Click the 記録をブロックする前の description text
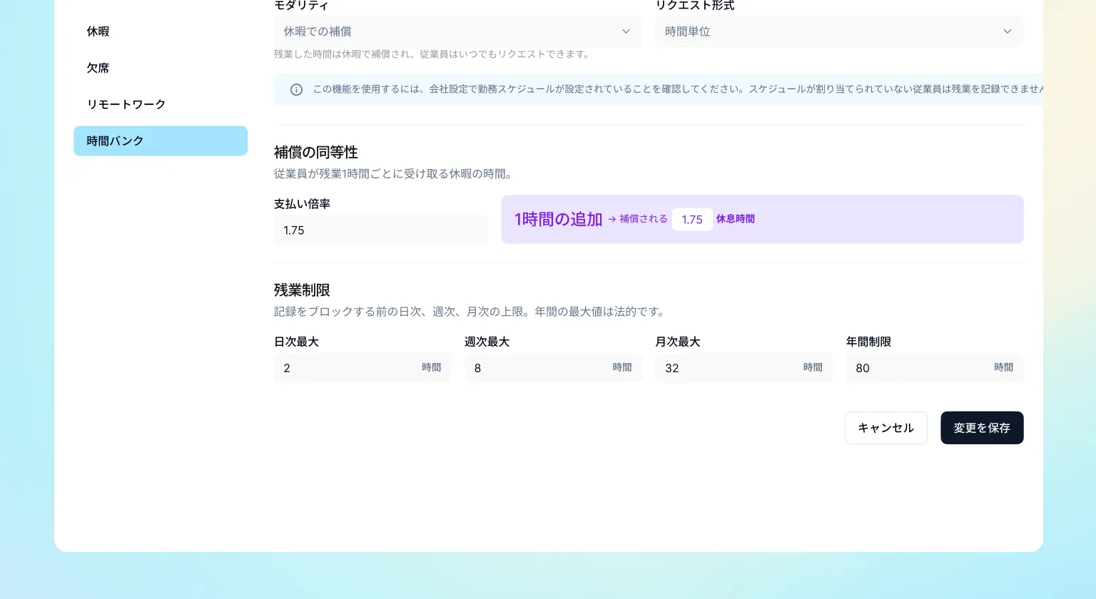 [471, 312]
